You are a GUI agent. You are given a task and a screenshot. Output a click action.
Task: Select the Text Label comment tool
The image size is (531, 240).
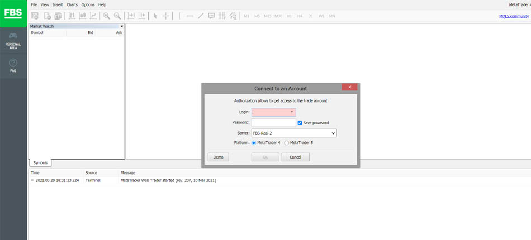[x=211, y=16]
